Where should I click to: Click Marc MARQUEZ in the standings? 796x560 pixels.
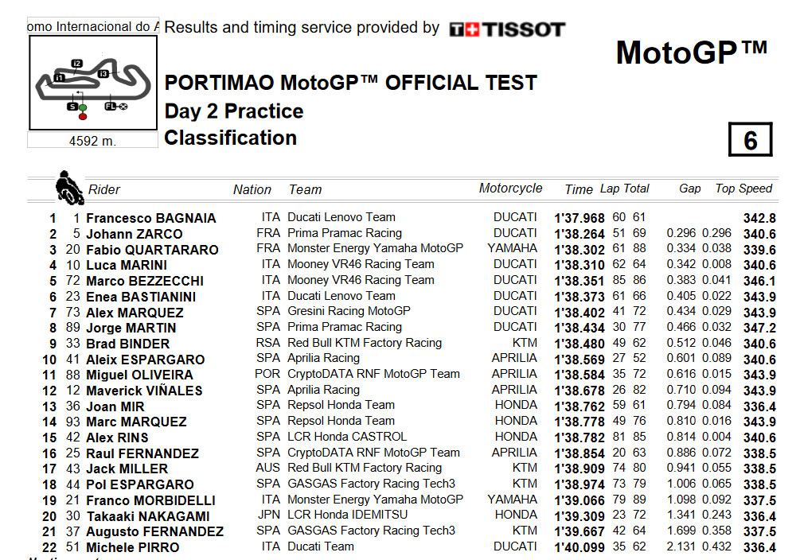point(137,422)
